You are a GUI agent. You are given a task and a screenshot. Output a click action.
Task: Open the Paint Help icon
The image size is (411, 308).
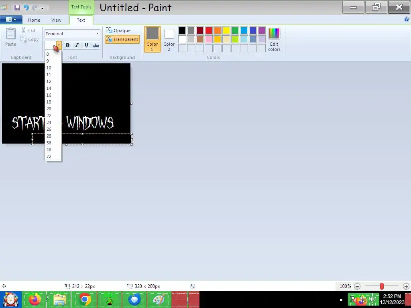(407, 19)
